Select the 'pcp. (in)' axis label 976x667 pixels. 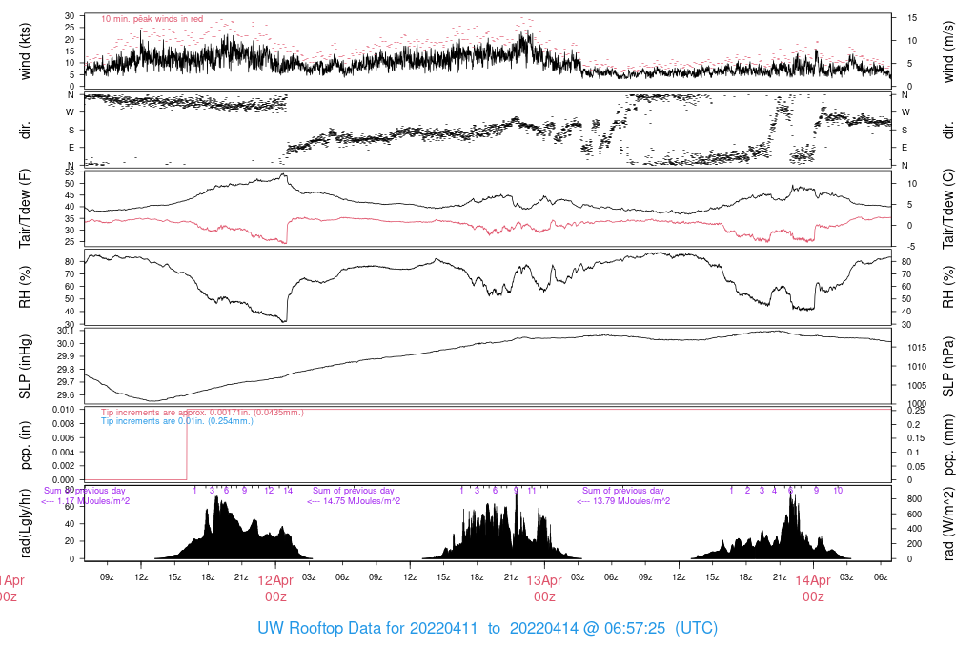pos(25,445)
